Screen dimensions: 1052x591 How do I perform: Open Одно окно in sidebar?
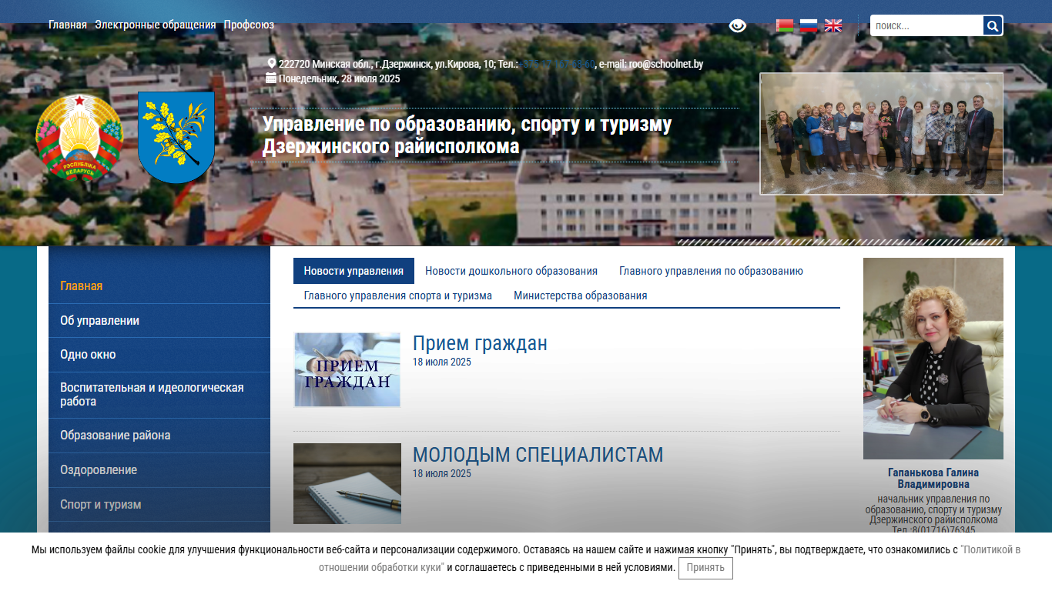(x=159, y=355)
